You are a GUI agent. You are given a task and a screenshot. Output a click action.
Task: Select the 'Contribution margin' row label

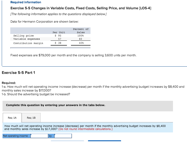[28, 43]
